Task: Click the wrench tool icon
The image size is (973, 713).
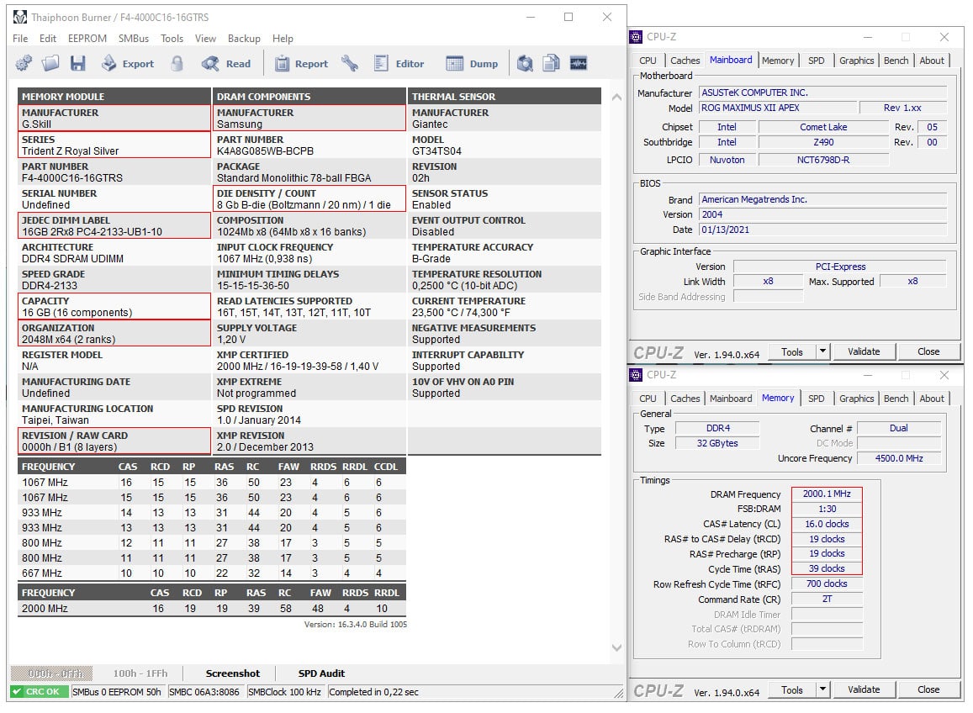Action: (350, 63)
